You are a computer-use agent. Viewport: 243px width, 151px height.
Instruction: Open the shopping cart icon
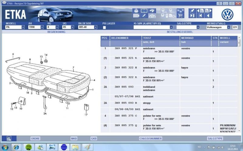[x=180, y=16]
